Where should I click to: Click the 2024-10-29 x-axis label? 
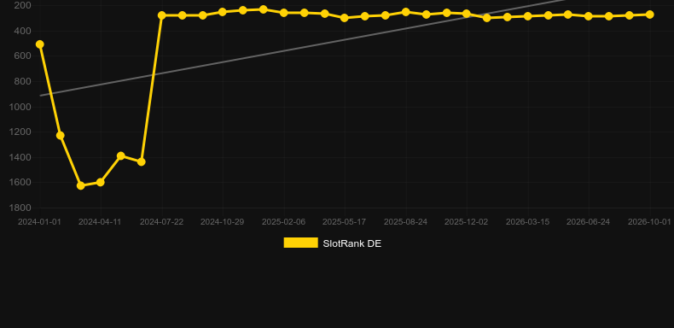click(x=222, y=222)
